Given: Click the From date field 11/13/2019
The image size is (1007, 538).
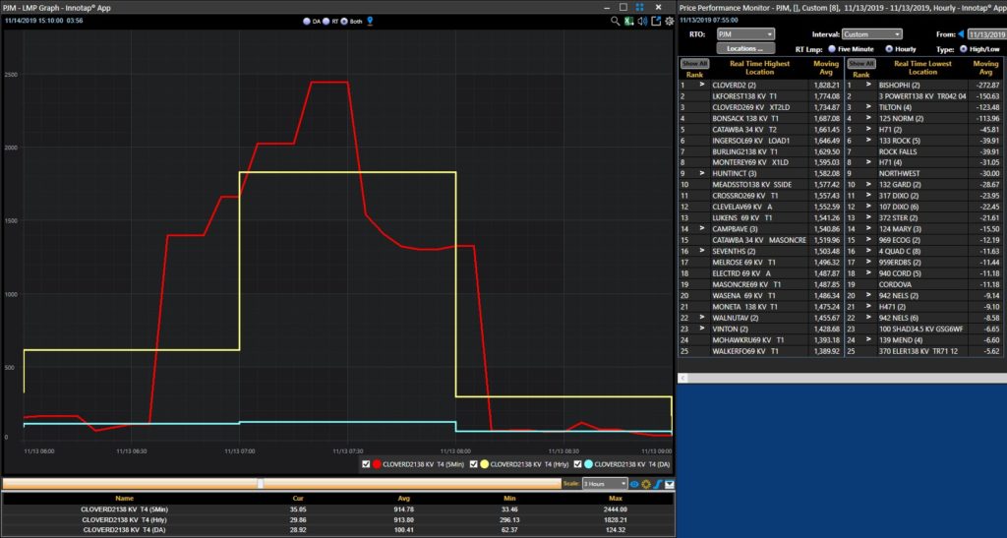Looking at the screenshot, I should [987, 34].
